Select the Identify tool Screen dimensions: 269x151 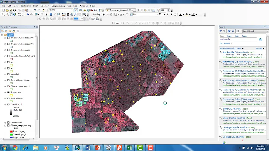tap(51, 15)
